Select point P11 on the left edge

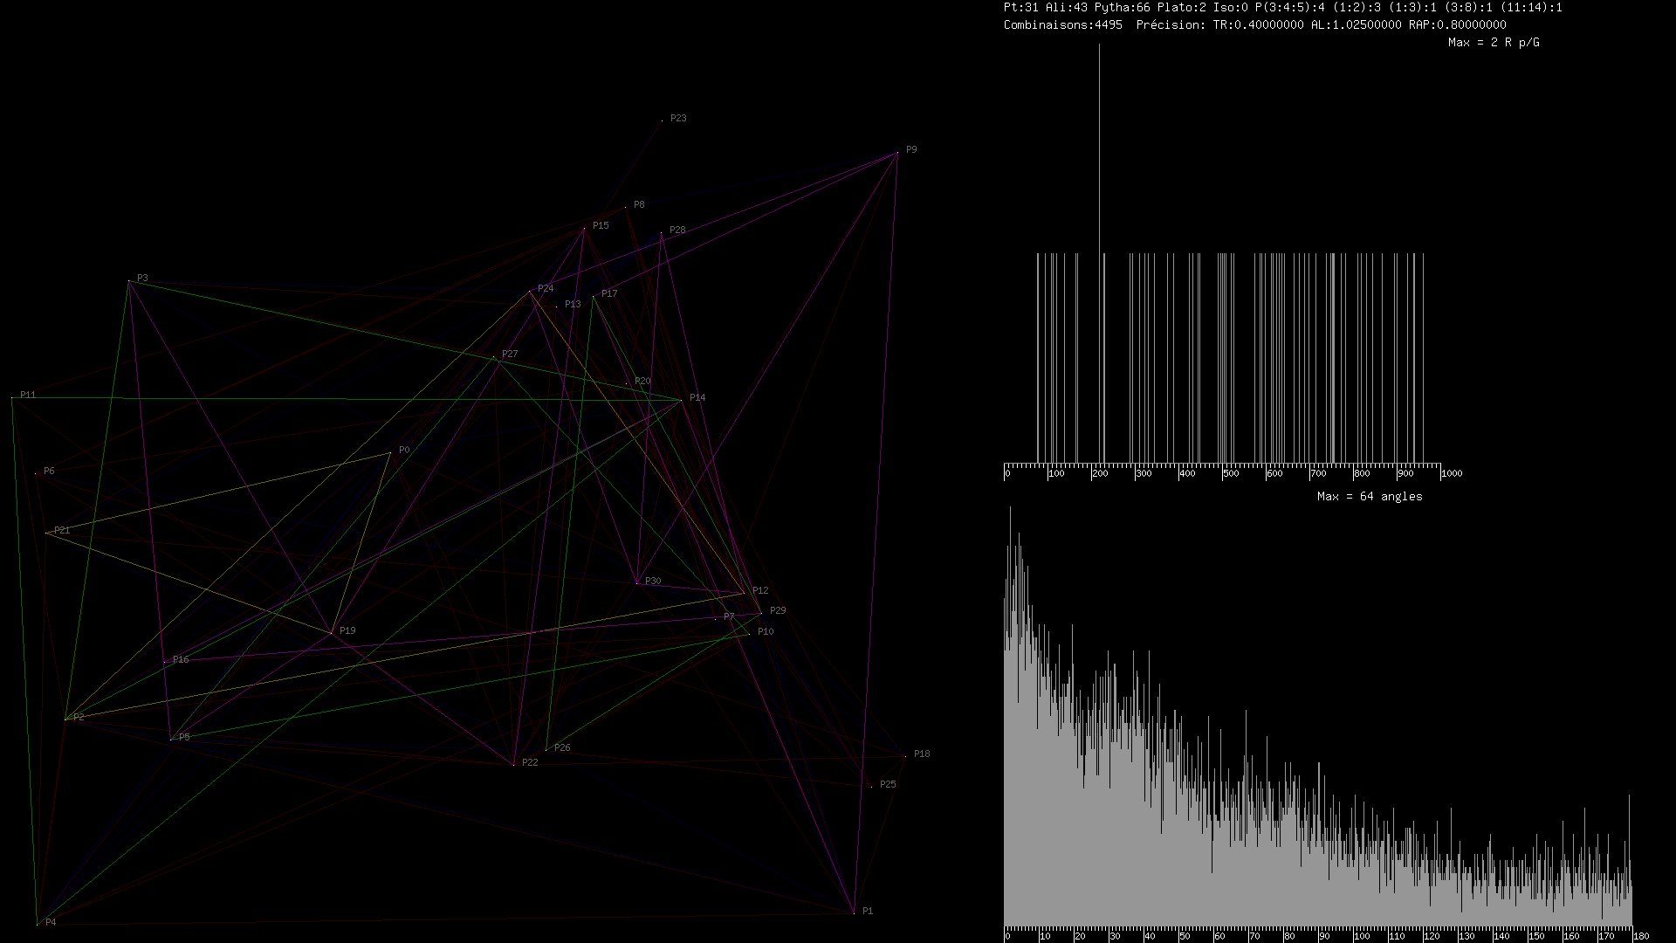12,398
